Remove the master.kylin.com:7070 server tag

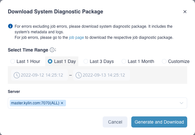[62, 103]
